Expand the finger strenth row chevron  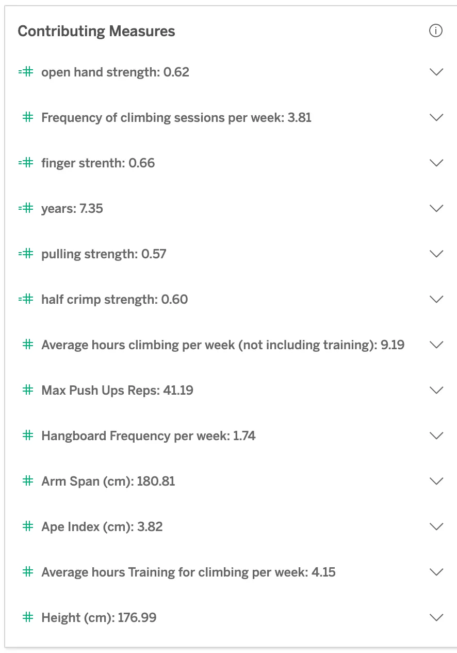tap(436, 163)
